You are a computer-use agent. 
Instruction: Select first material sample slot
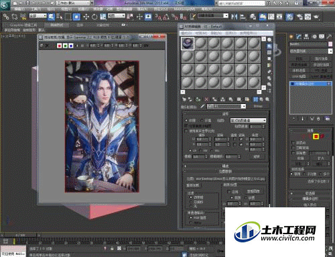[x=188, y=44]
